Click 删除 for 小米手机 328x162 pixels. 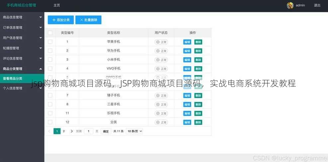click(198, 60)
